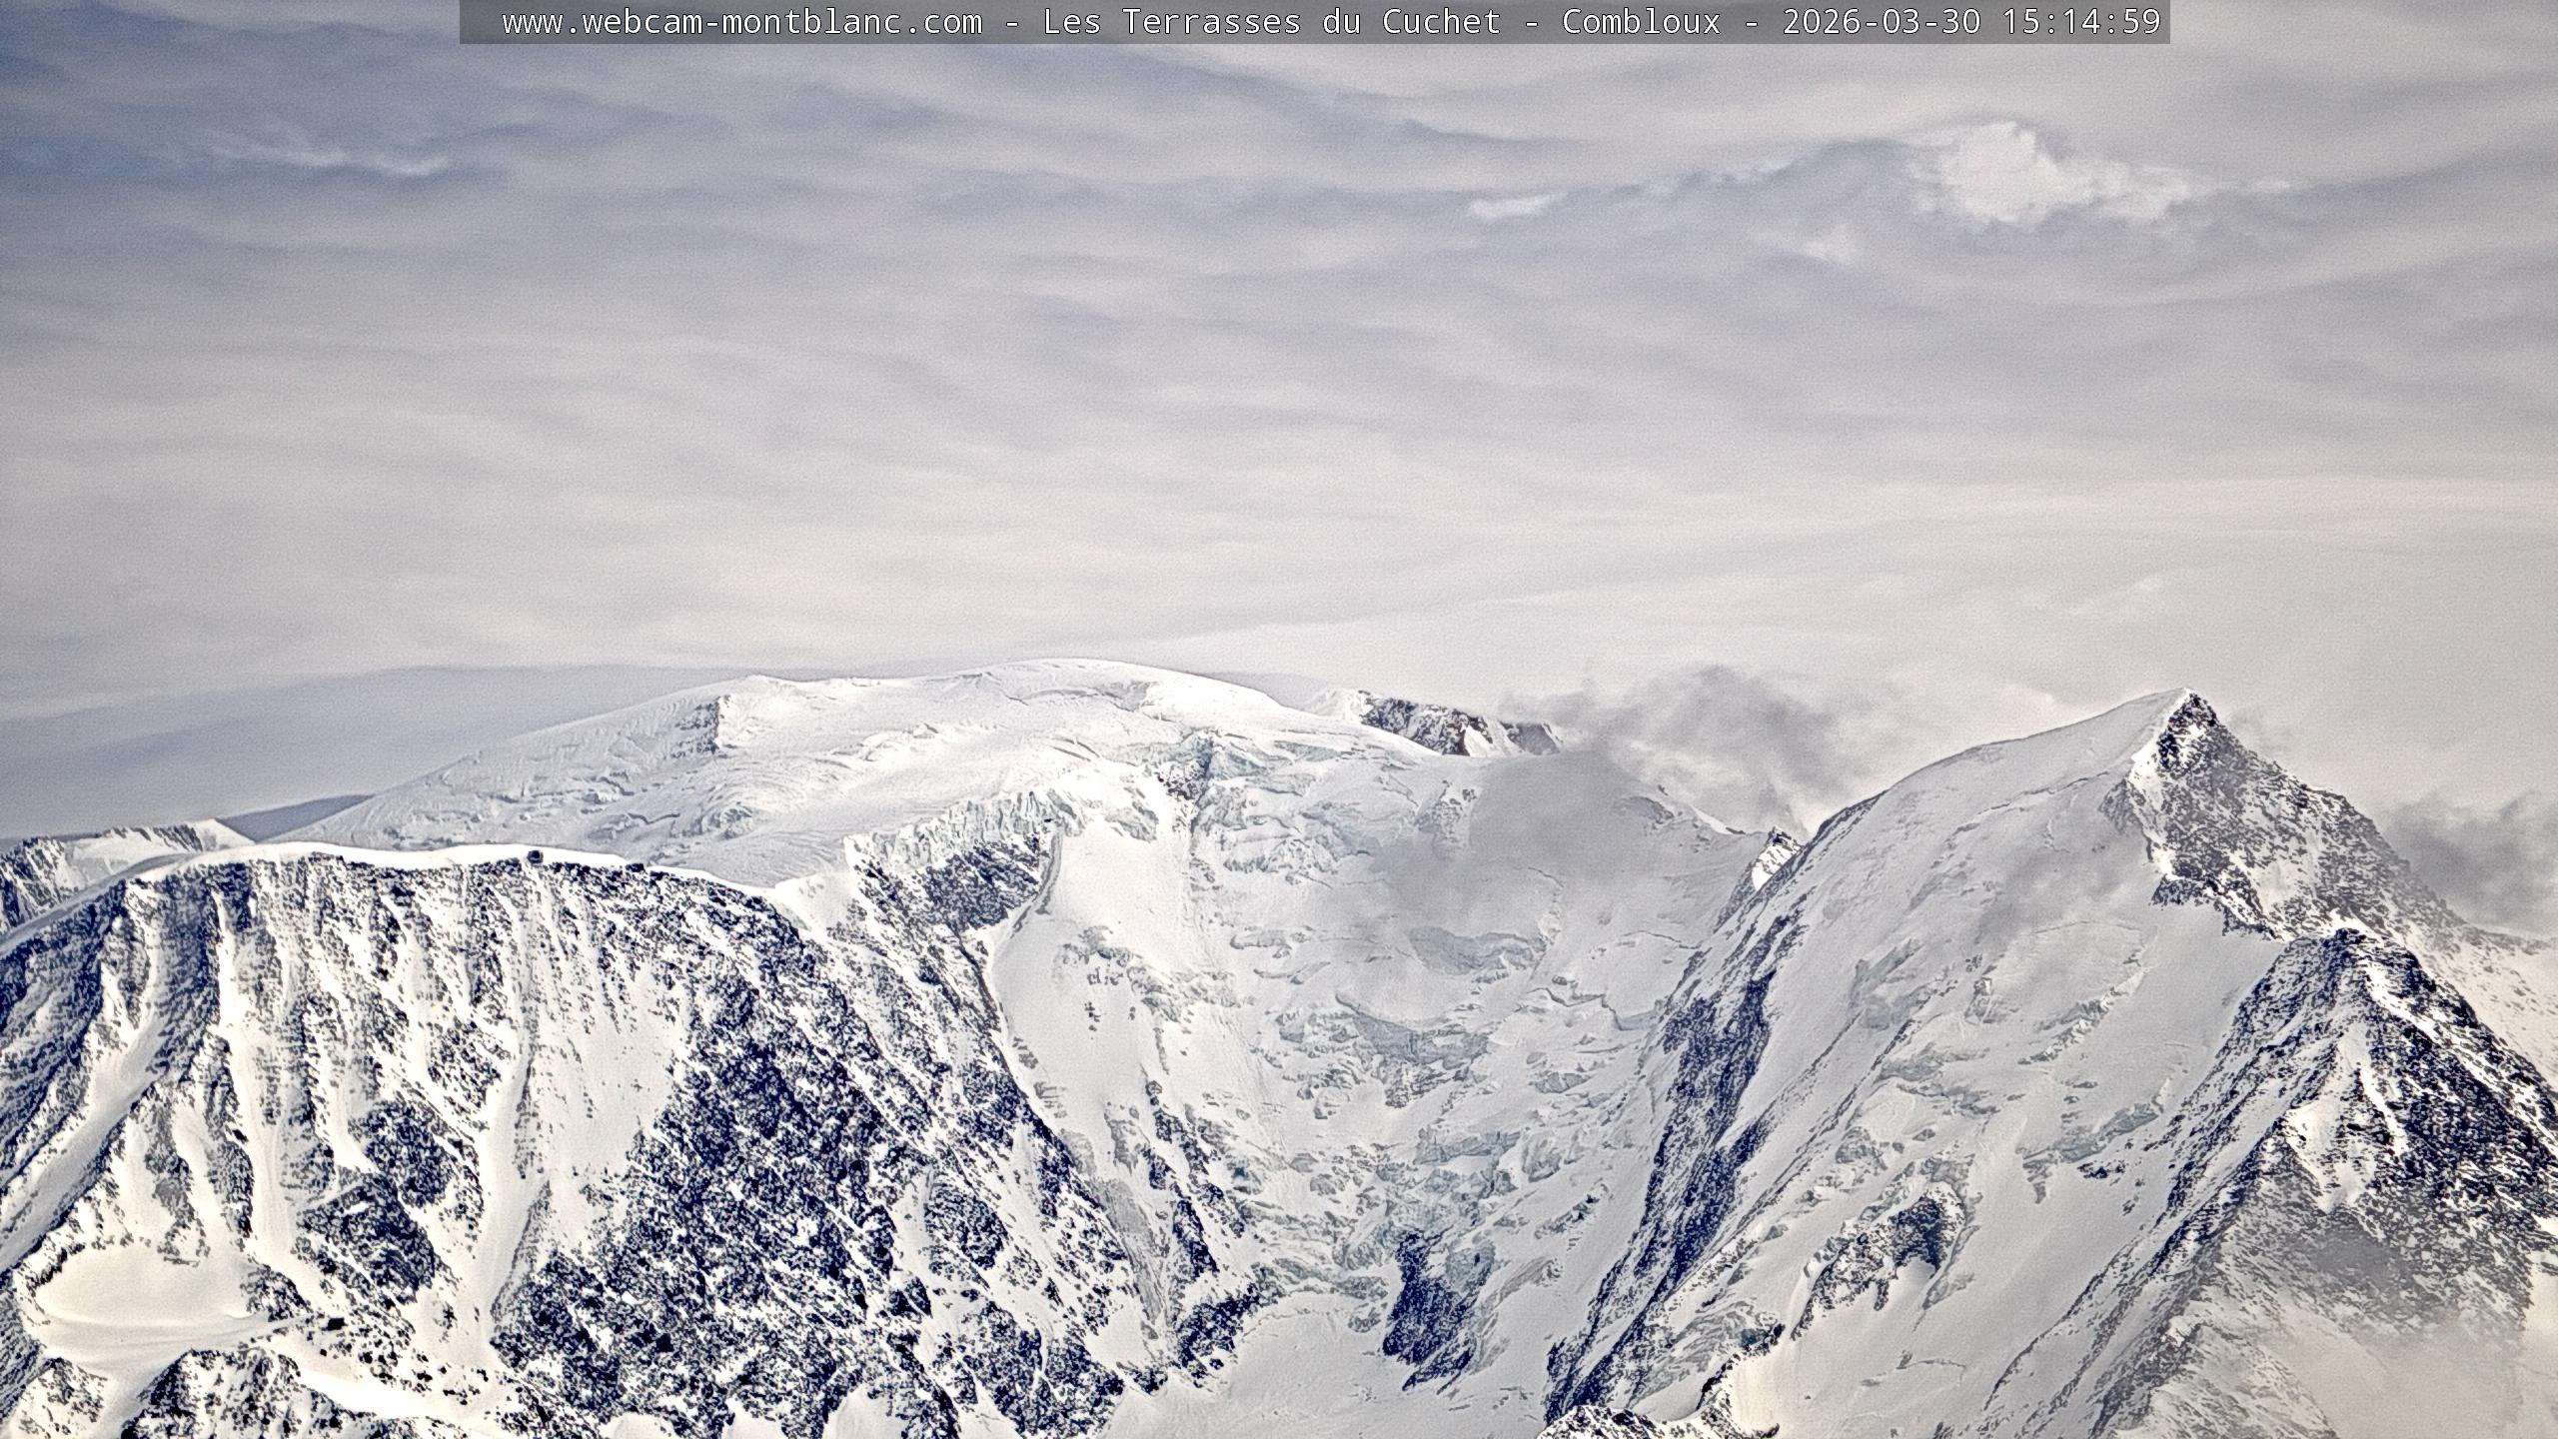This screenshot has height=1439, width=2558.
Task: Click the 15:14:59 time stamp
Action: pos(2081,22)
